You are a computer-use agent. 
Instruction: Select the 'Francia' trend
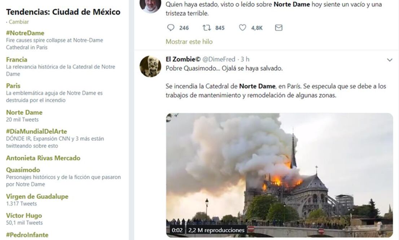17,59
